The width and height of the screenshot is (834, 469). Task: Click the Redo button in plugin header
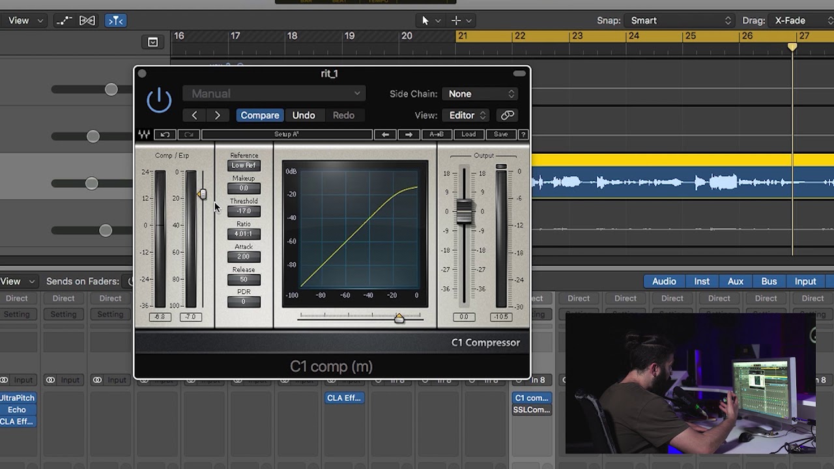point(343,115)
